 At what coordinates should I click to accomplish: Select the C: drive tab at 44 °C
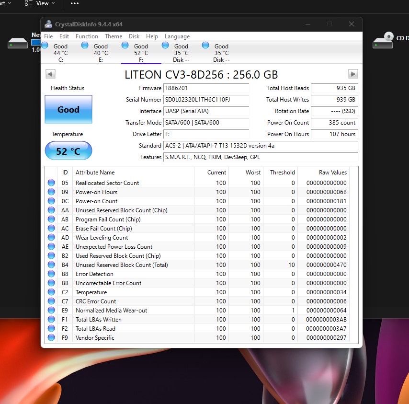tap(61, 53)
